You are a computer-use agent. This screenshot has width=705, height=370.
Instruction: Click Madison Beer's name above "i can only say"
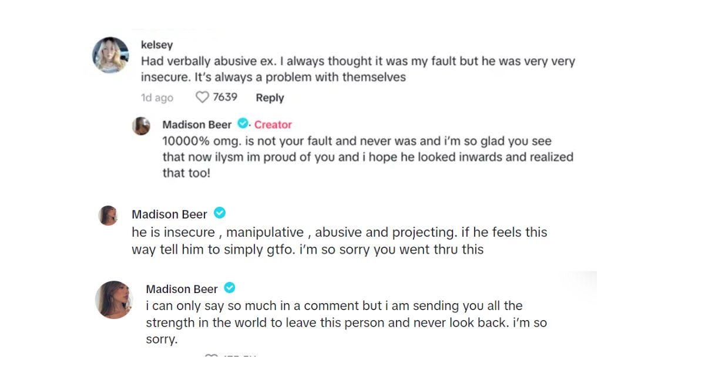pyautogui.click(x=182, y=289)
